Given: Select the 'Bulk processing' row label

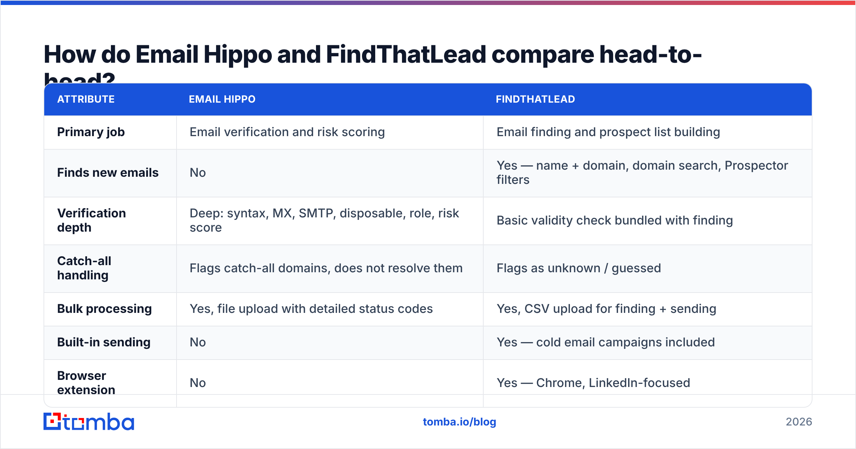Looking at the screenshot, I should (x=105, y=309).
